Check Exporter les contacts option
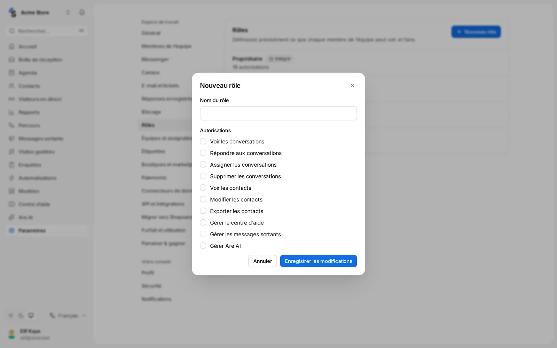The width and height of the screenshot is (557, 348). coord(203,211)
